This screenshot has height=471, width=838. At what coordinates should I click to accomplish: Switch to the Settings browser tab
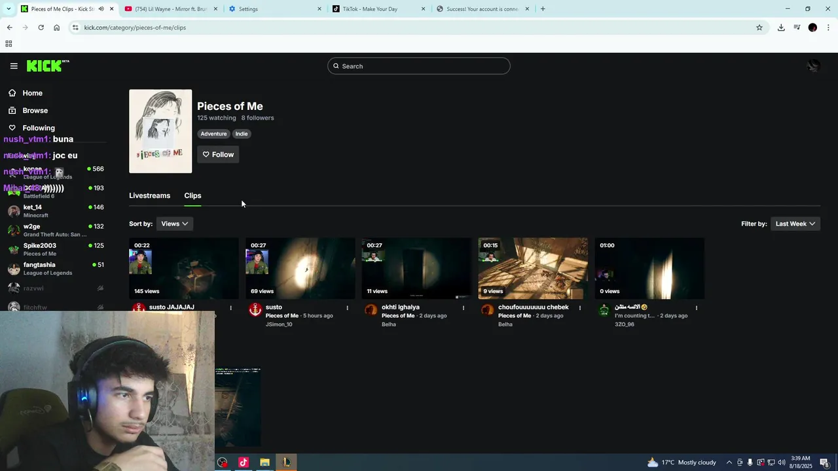click(x=275, y=9)
